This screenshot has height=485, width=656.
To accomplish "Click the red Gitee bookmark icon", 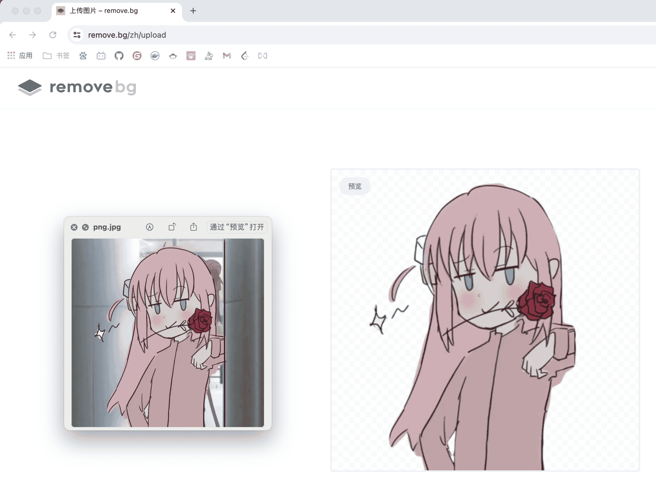I will point(137,56).
